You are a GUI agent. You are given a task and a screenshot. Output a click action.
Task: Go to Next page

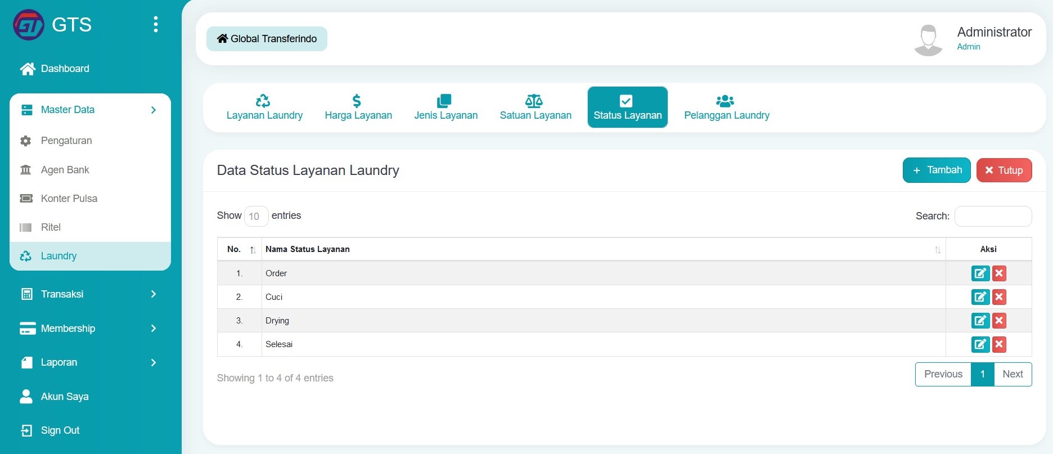click(1012, 374)
